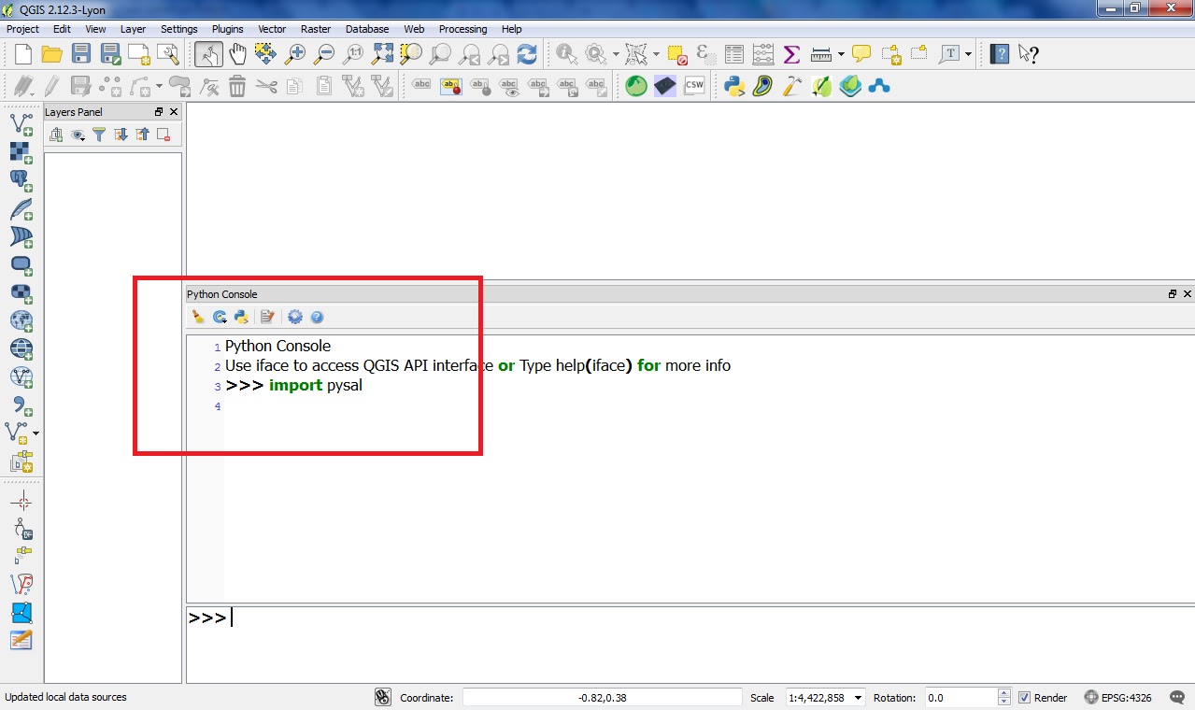
Task: Expand the Select Features dropdown arrow
Action: click(656, 54)
